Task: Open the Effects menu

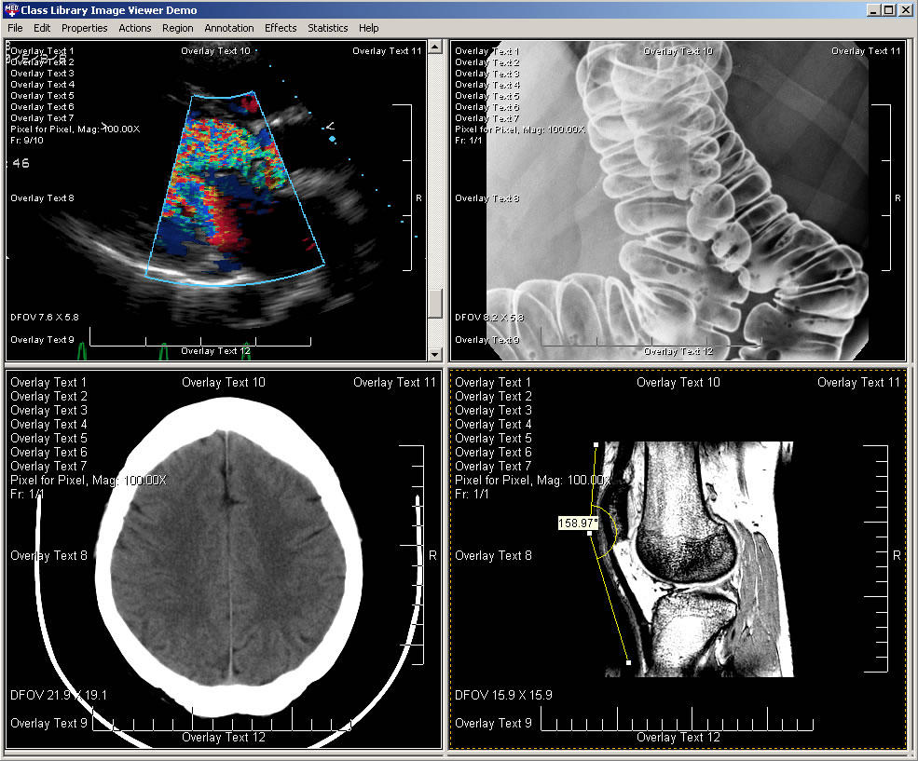Action: coord(281,28)
